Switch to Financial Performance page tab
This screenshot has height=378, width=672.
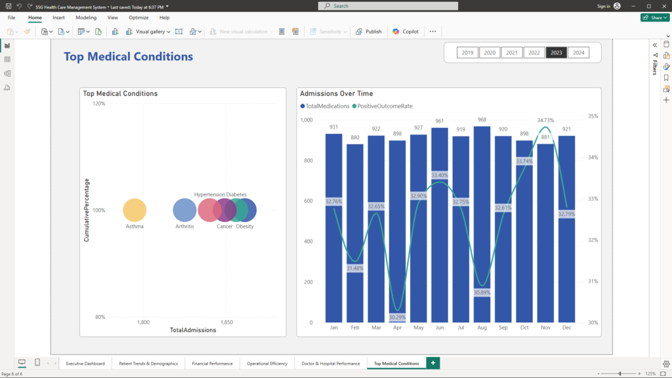211,363
